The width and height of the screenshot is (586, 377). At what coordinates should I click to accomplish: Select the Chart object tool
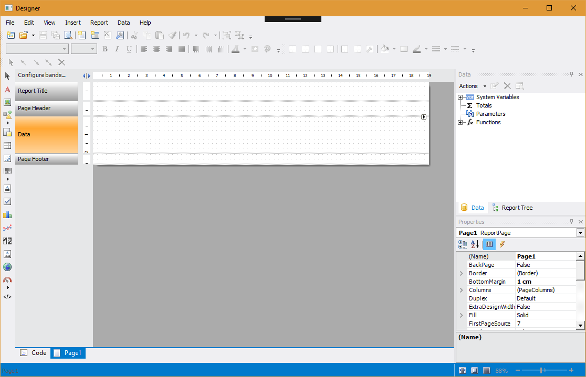click(x=7, y=214)
